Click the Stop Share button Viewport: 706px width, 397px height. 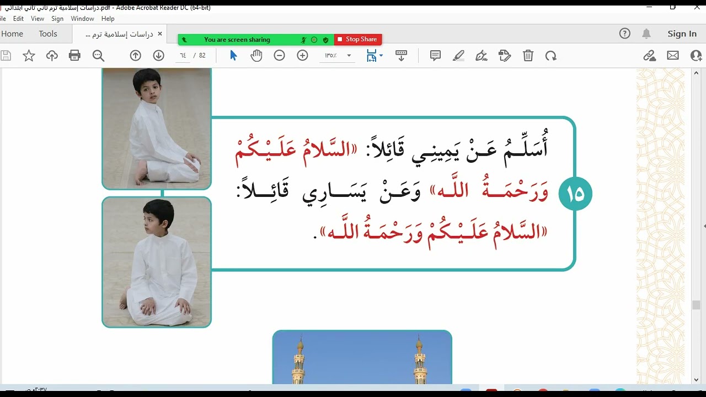pos(358,40)
